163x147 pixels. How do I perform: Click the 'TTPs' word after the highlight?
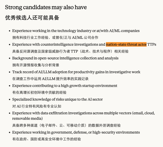coord(152,45)
